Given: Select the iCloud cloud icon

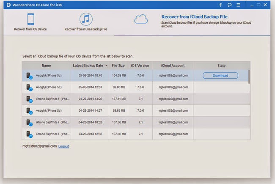Looking at the screenshot, I should (x=141, y=19).
